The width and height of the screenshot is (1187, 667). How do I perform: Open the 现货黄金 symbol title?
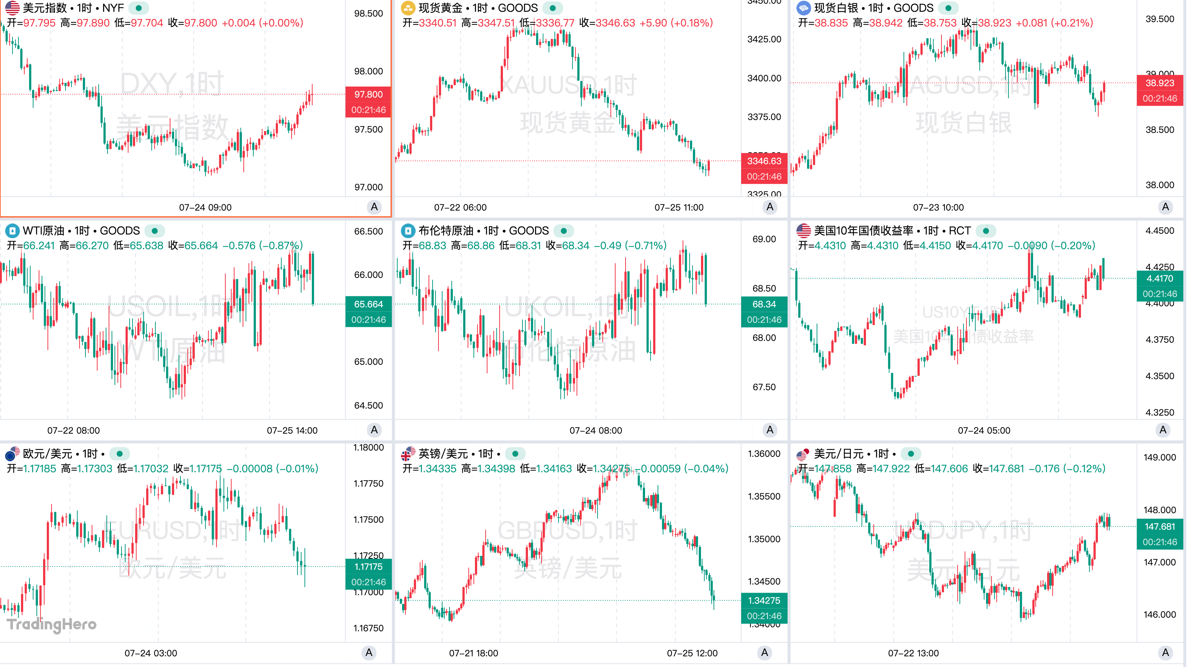pyautogui.click(x=478, y=8)
